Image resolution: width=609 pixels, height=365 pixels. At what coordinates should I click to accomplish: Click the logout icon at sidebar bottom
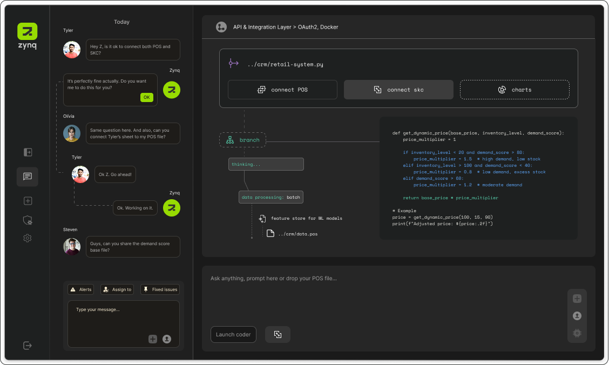point(28,345)
